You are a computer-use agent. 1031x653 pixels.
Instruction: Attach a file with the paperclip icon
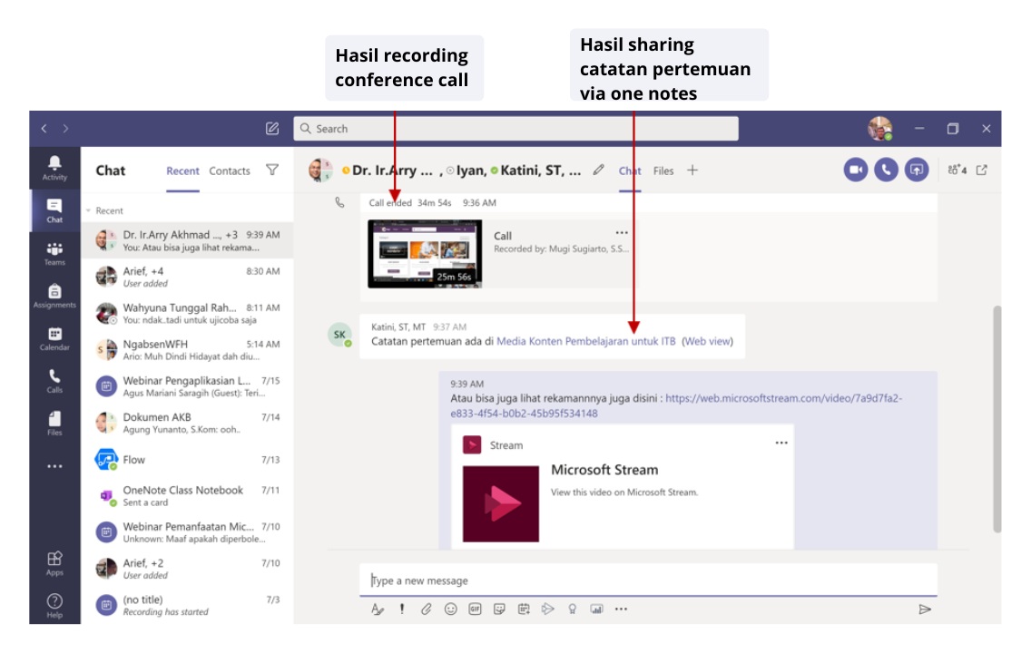(426, 609)
